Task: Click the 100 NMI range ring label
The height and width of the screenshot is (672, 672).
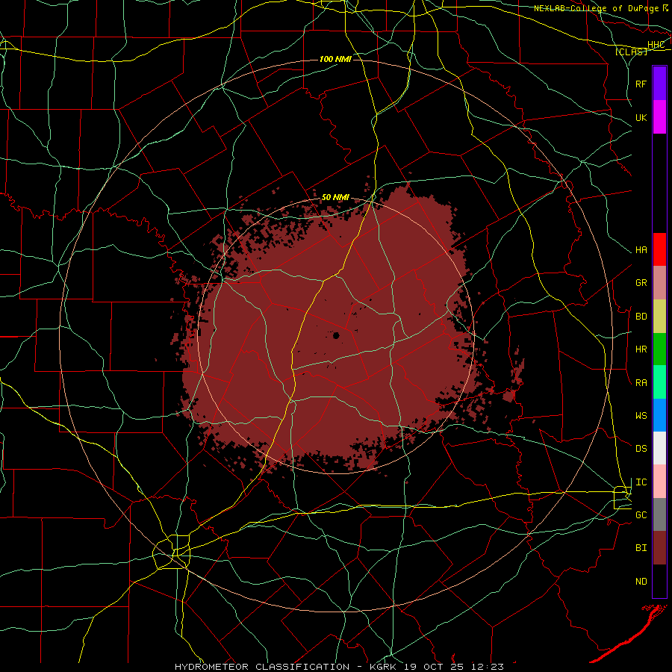Action: click(x=335, y=59)
